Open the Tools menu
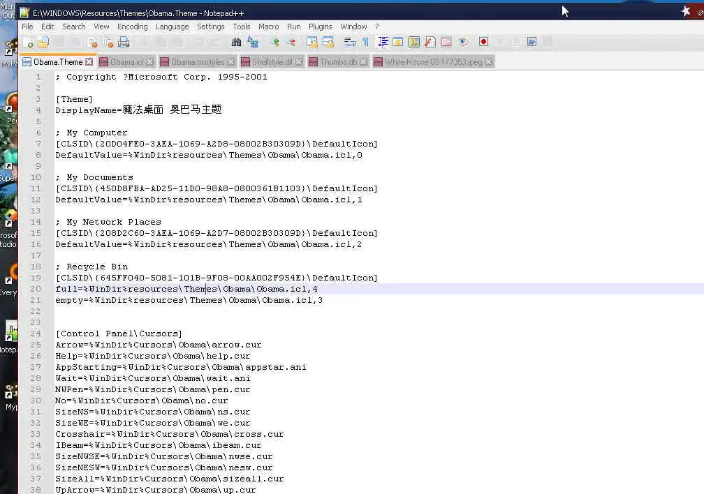Viewport: 704px width, 494px height. coord(242,27)
